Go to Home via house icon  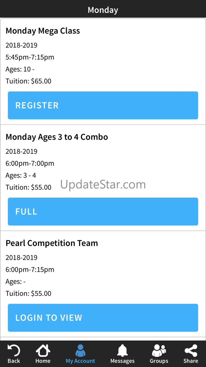coord(43,350)
